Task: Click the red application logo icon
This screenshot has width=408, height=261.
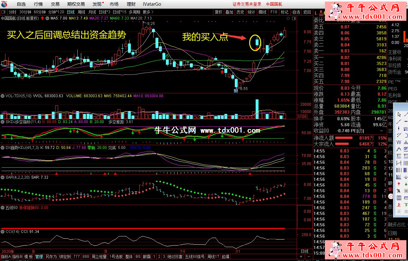Action: pos(4,4)
